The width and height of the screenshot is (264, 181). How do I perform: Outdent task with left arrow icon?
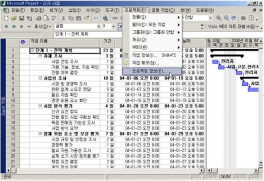[x=6, y=26]
